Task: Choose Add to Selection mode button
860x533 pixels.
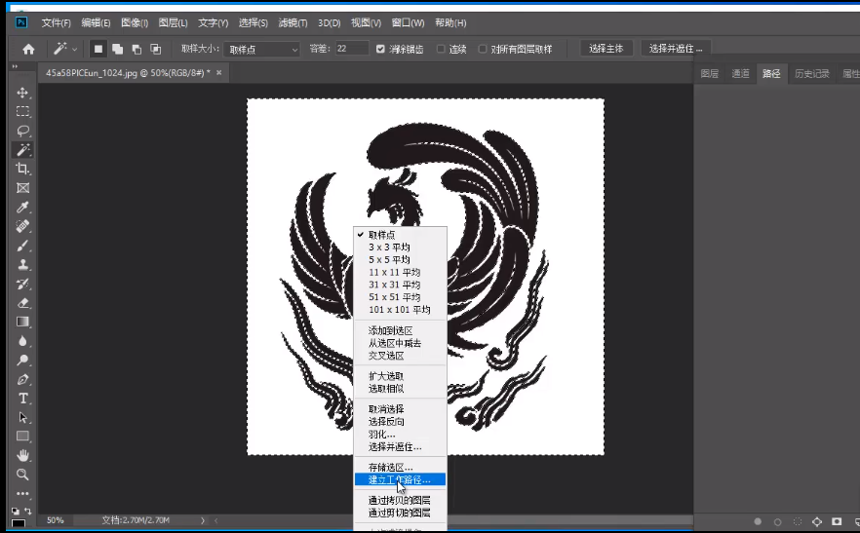Action: tap(117, 49)
